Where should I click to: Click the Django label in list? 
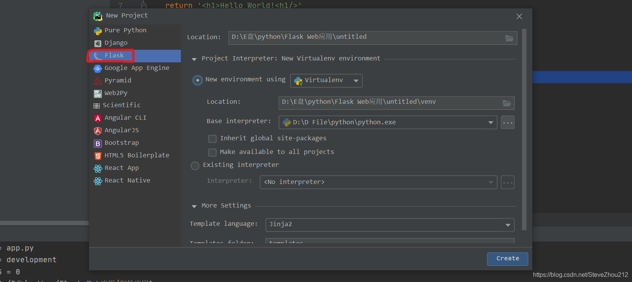tap(116, 43)
